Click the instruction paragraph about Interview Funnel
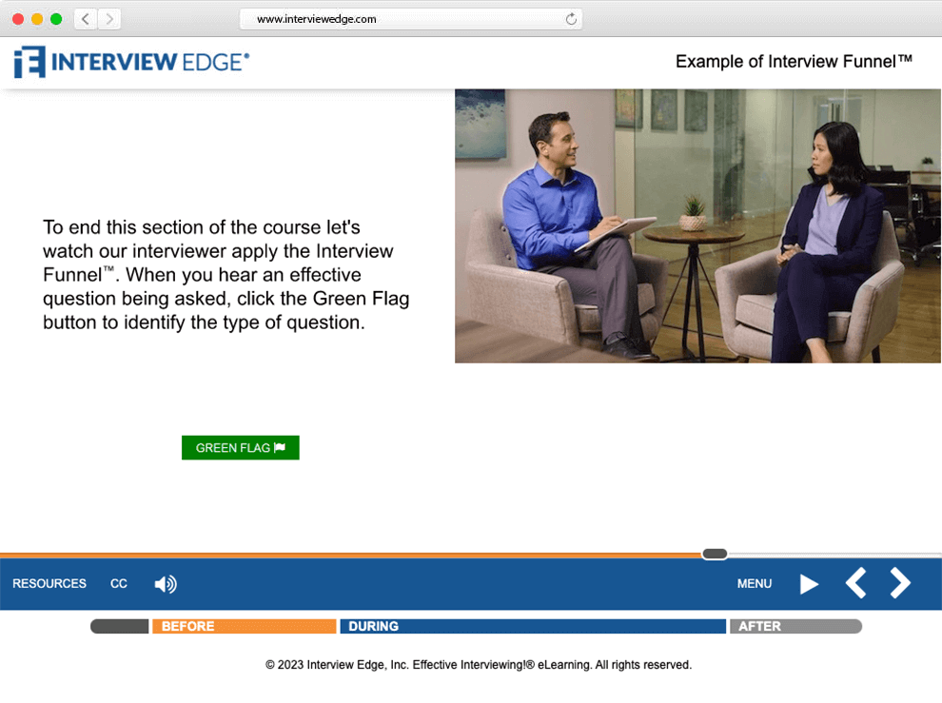Screen dimensions: 942x703 point(226,275)
